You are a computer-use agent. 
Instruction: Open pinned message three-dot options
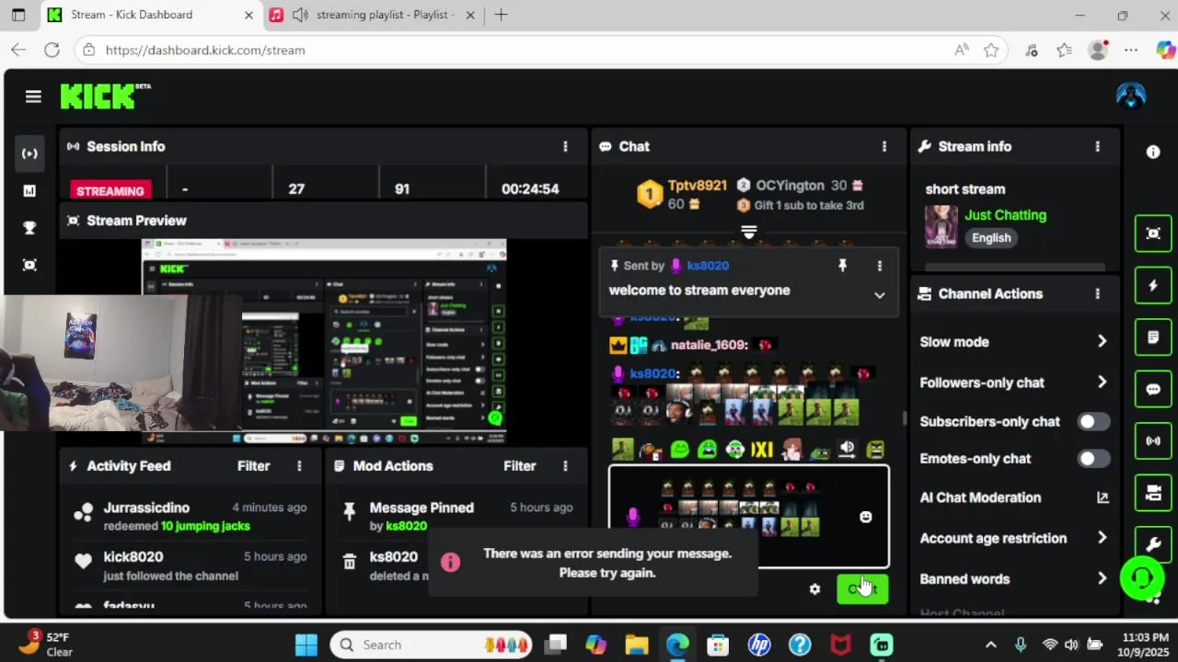pos(879,266)
